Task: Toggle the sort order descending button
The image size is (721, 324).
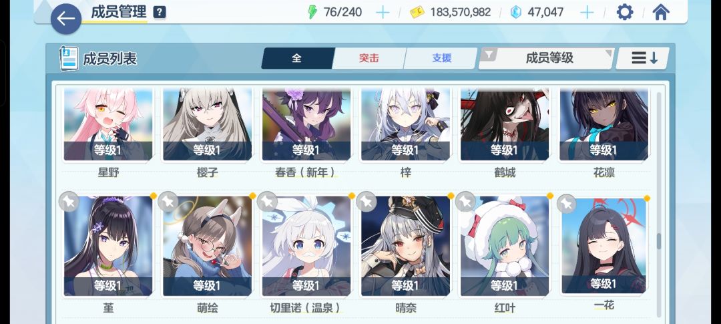Action: (643, 58)
